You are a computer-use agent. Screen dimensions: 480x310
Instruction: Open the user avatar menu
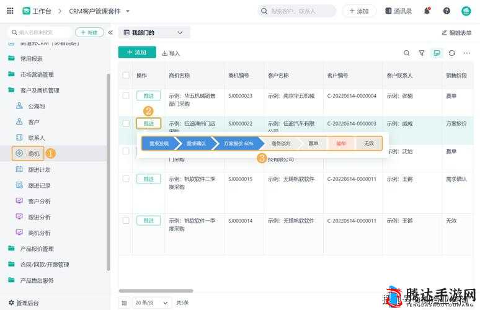[x=466, y=11]
